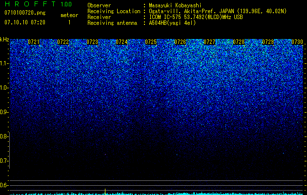Viewport: 307px width, 195px height.
Task: Click the meteor count label
Action: tap(69, 15)
